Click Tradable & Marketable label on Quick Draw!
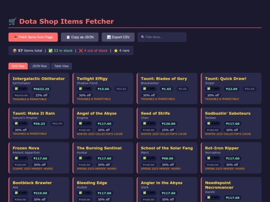Image resolution: width=270 pixels, height=202 pixels. click(x=222, y=99)
